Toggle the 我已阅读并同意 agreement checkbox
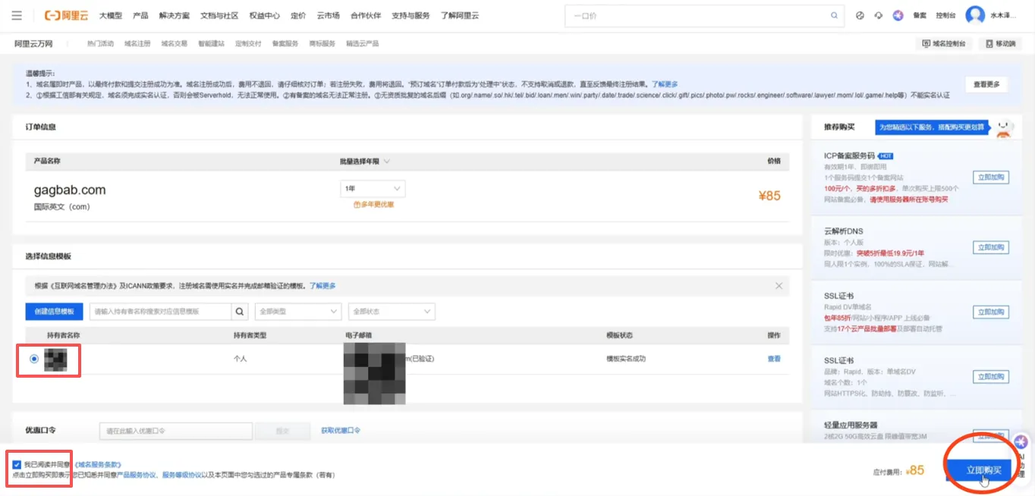 pos(17,464)
